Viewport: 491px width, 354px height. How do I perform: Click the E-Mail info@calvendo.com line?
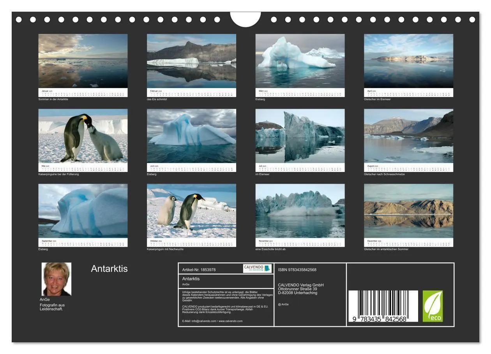click(x=212, y=321)
